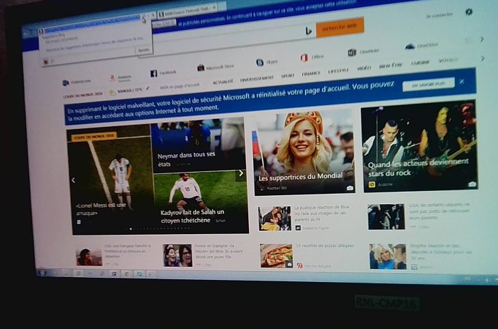Select the ACTUALITÉ navigation tab
Image resolution: width=498 pixels, height=329 pixels.
222,82
